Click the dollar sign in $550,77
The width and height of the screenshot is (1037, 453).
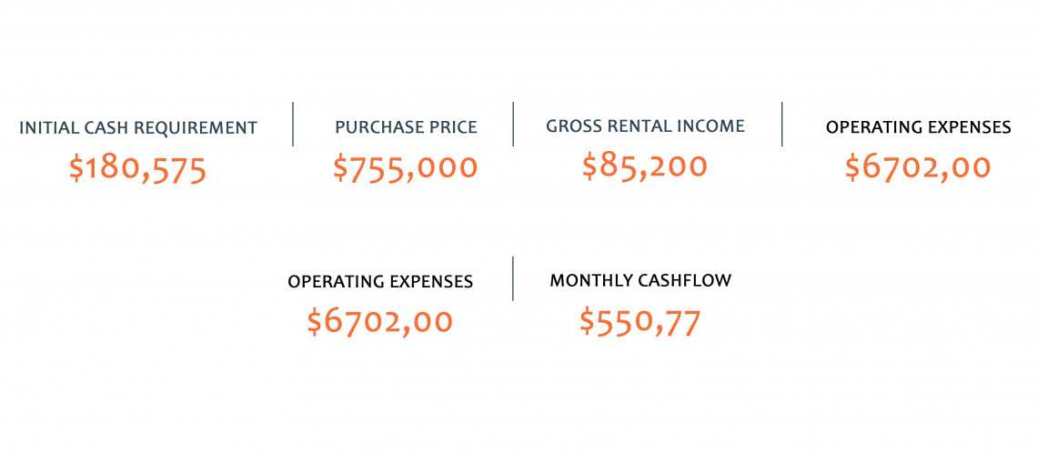tap(588, 322)
